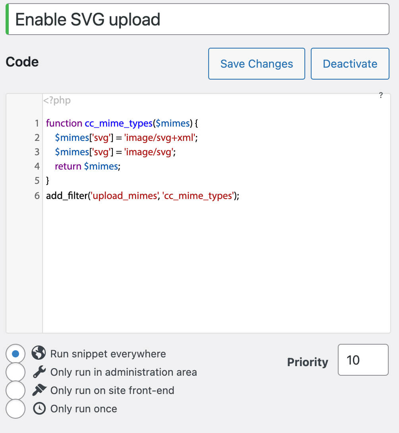Click the Enable SVG upload title field

pos(198,20)
